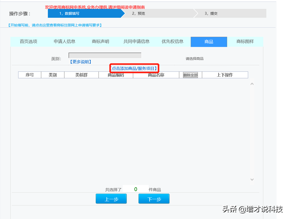Select the 商标声明 tab
Viewport: 289px width, 219px height.
click(x=100, y=42)
